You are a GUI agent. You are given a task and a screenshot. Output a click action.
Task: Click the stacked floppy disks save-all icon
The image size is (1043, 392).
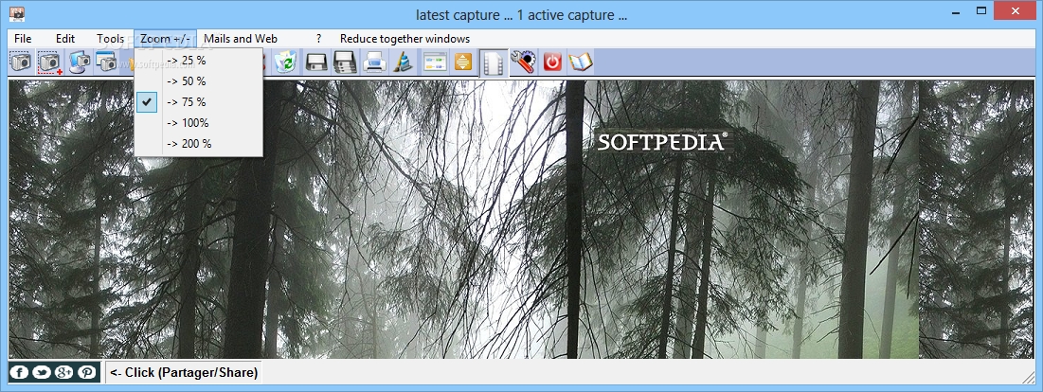(x=345, y=62)
